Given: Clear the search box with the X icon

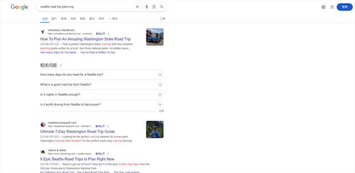Looking at the screenshot, I should pyautogui.click(x=137, y=7).
